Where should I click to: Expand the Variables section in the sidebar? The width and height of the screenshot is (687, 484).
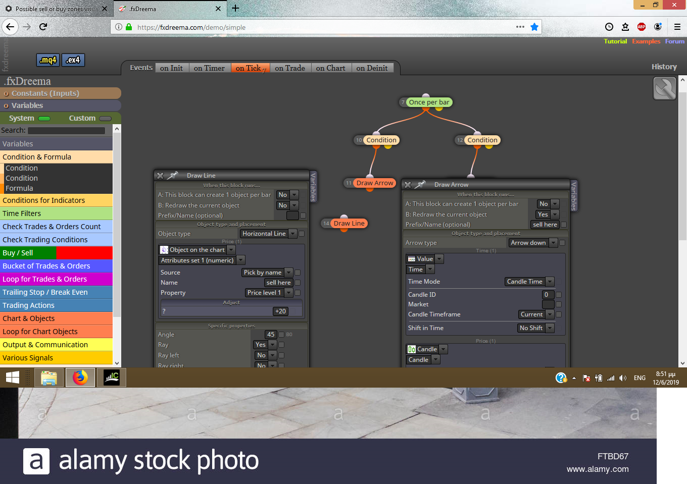pyautogui.click(x=60, y=105)
